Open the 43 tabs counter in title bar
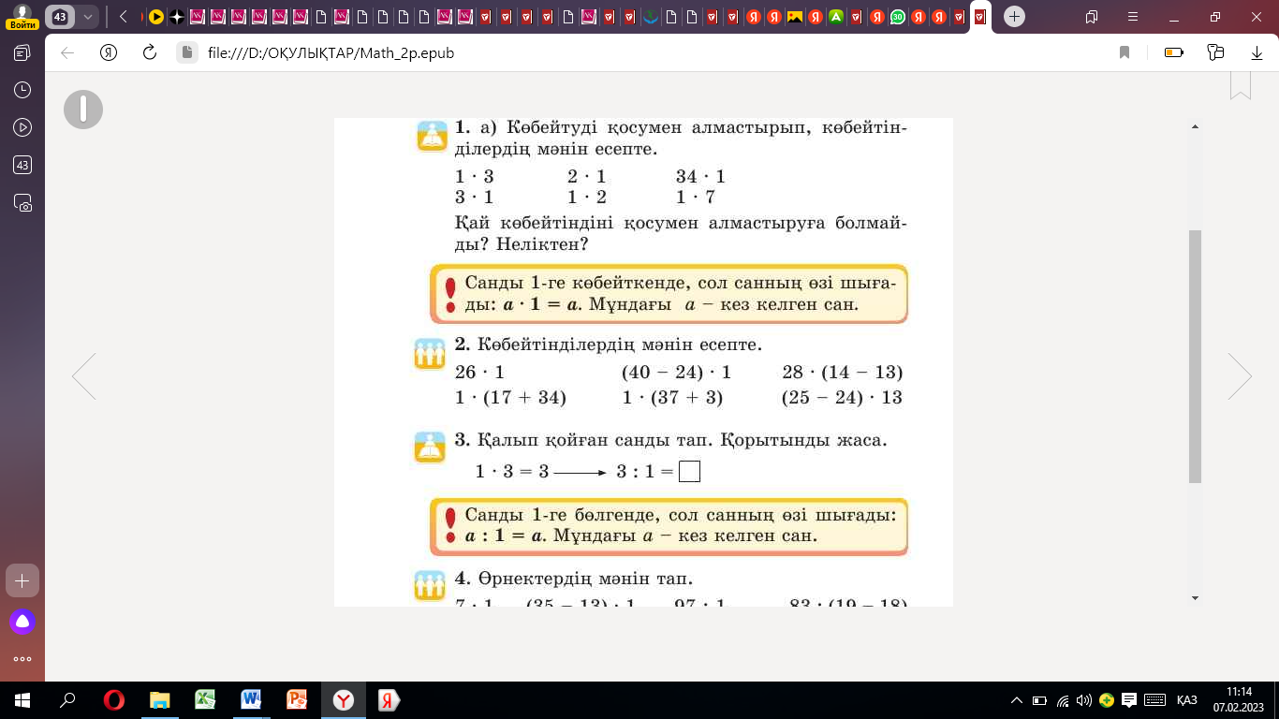Screen dimensions: 1279x719 pyautogui.click(x=60, y=17)
